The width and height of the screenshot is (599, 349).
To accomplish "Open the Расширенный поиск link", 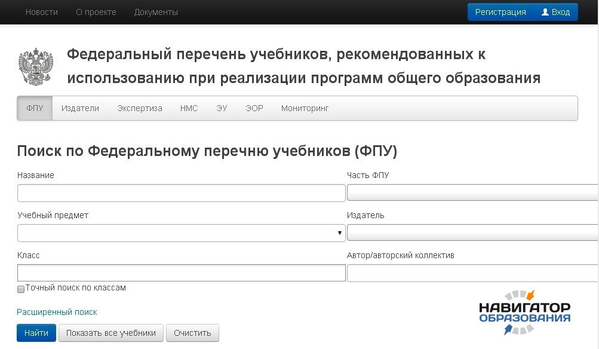I will tap(57, 312).
